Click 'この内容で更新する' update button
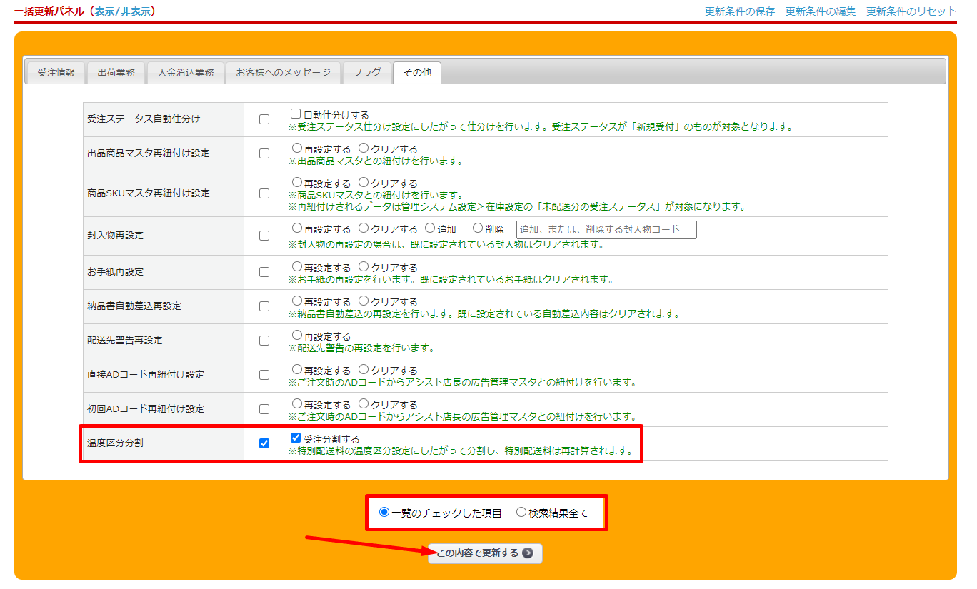 pos(485,553)
